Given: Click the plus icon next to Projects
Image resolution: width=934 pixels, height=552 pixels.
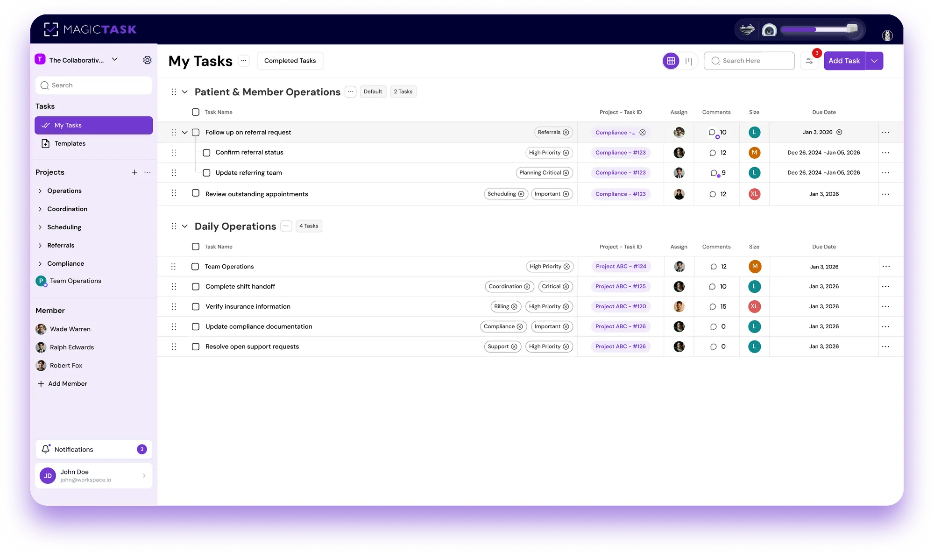Looking at the screenshot, I should 134,172.
